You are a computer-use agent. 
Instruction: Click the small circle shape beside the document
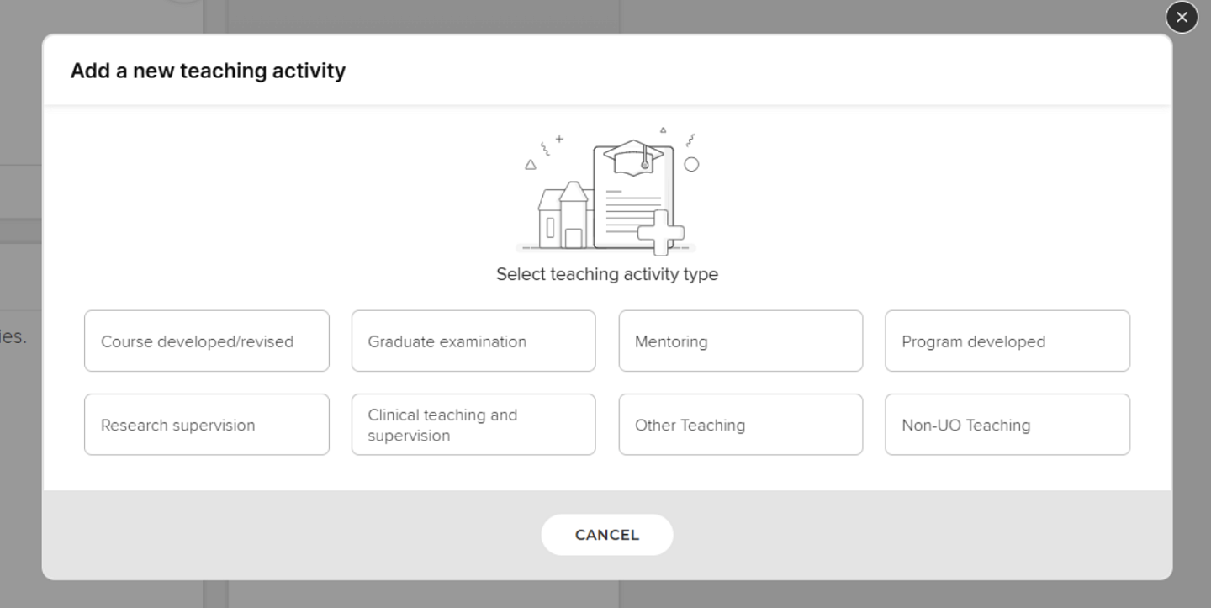(691, 165)
